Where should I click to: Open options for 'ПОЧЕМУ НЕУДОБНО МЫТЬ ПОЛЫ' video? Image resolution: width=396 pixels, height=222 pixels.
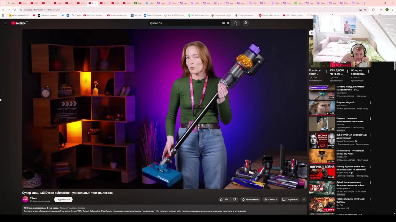370,87
